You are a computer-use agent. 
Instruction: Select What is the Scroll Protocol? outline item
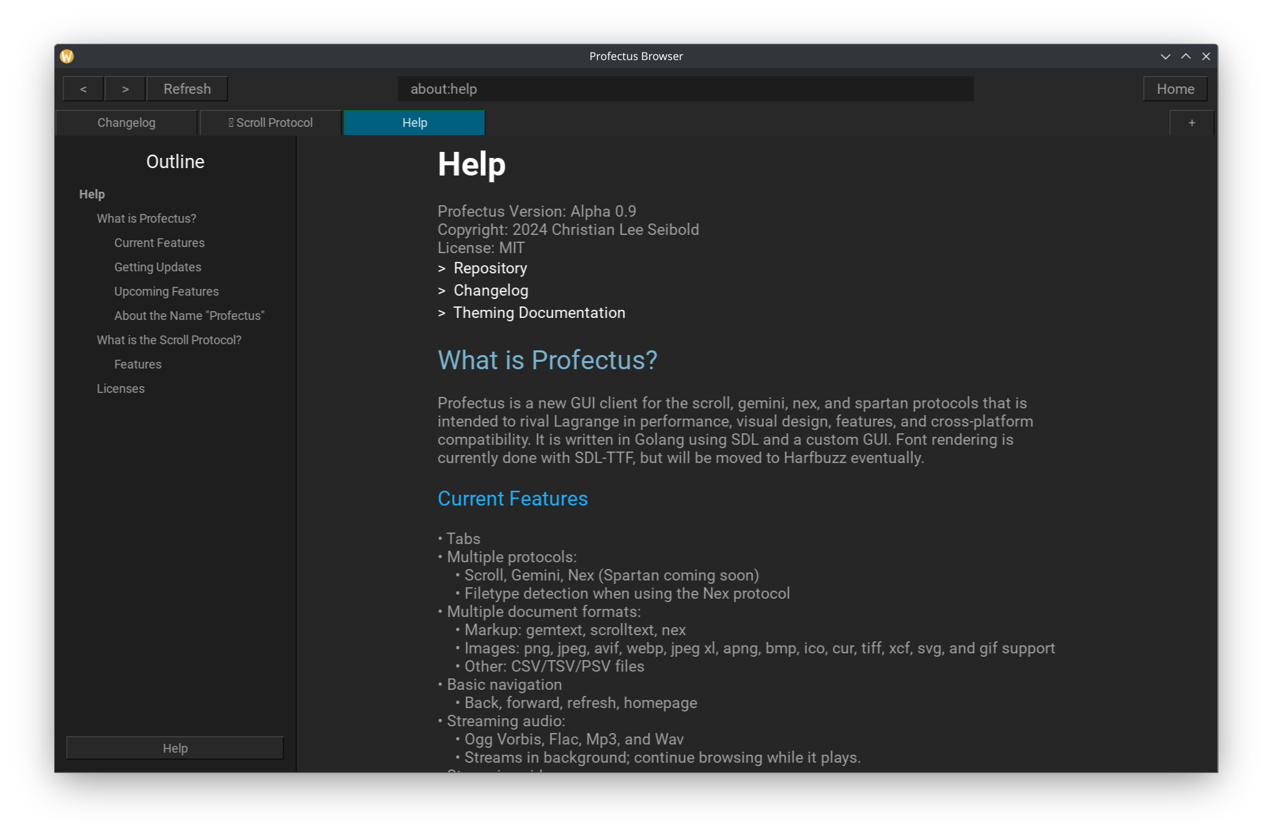tap(169, 340)
